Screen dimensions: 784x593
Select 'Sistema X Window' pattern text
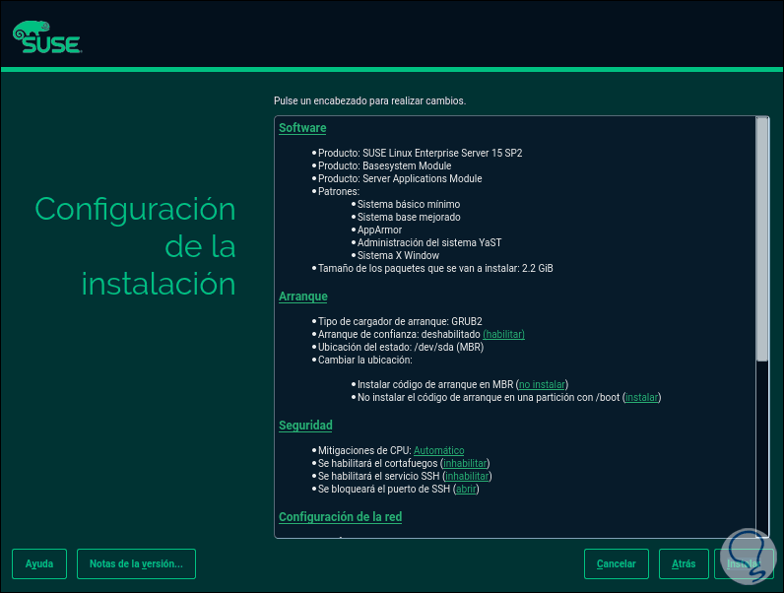398,255
